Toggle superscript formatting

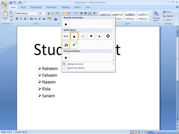(x=40, y=19)
